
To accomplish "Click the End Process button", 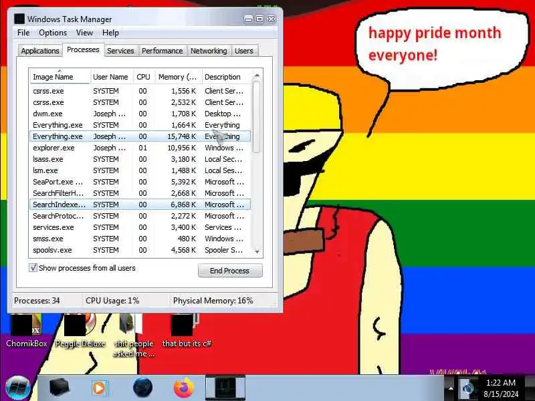I will point(230,271).
